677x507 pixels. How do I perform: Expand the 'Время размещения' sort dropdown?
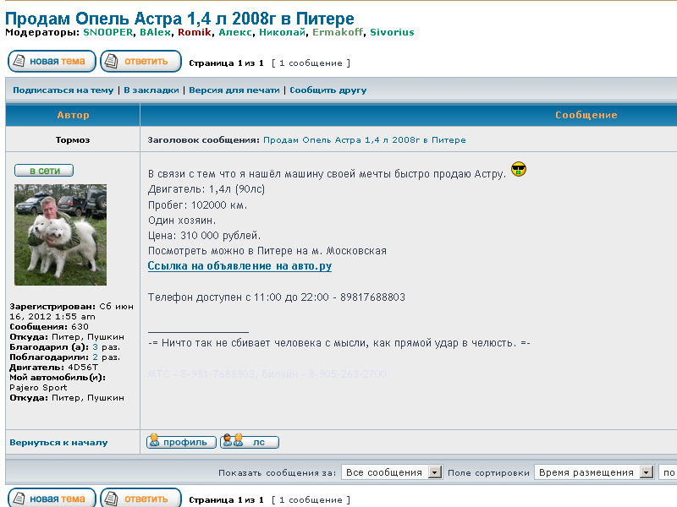tap(595, 472)
